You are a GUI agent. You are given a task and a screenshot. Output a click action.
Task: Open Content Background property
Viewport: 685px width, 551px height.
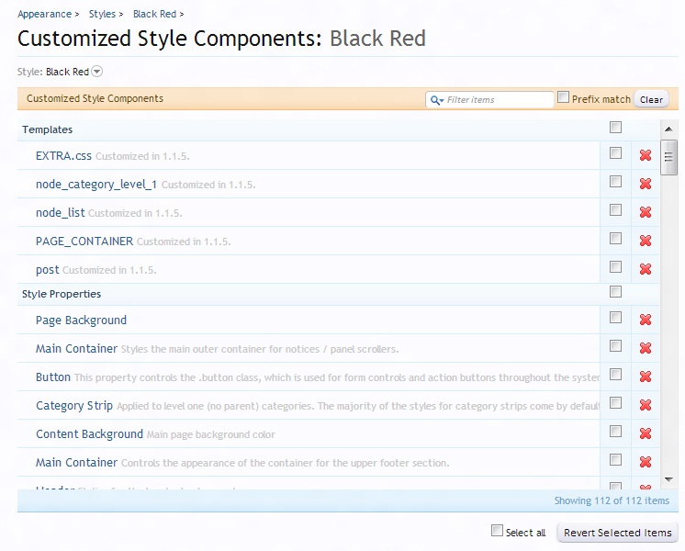pos(89,433)
